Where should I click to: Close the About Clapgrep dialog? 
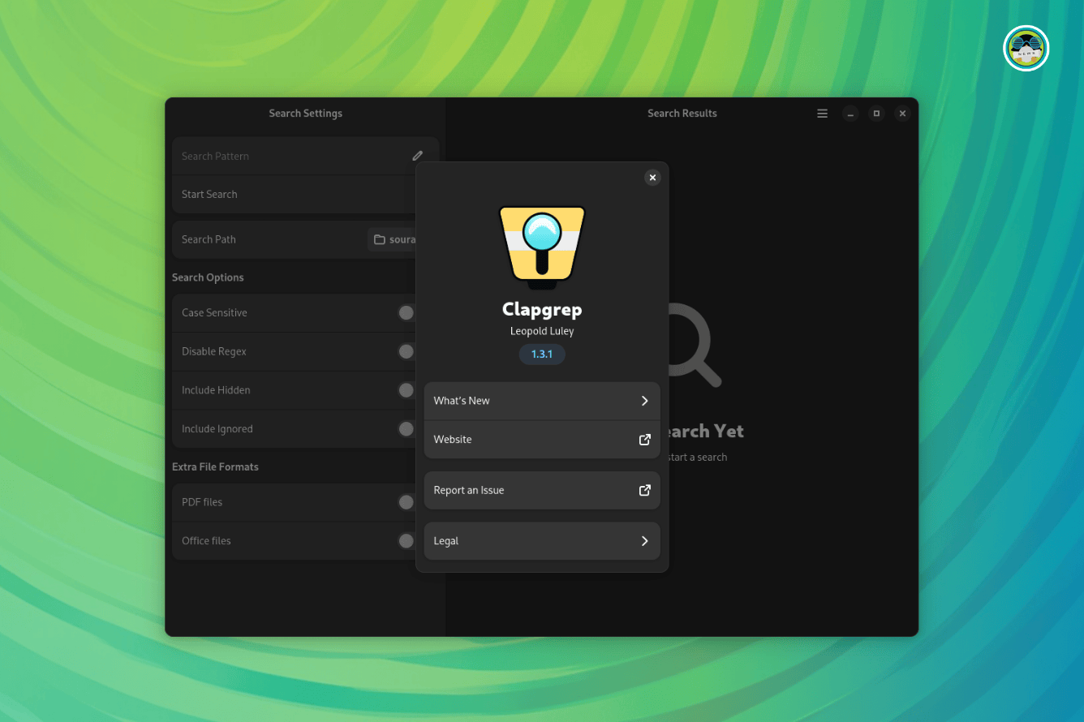(x=652, y=178)
